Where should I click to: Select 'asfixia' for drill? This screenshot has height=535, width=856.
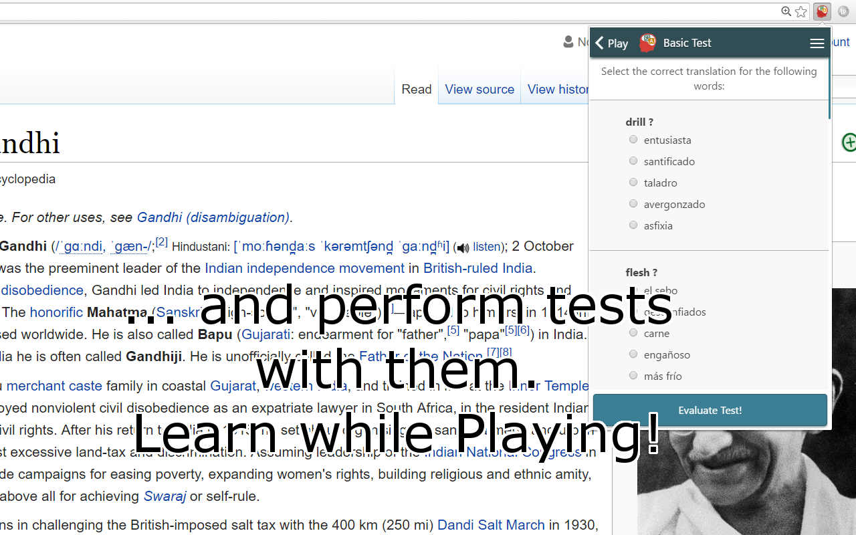click(x=633, y=225)
